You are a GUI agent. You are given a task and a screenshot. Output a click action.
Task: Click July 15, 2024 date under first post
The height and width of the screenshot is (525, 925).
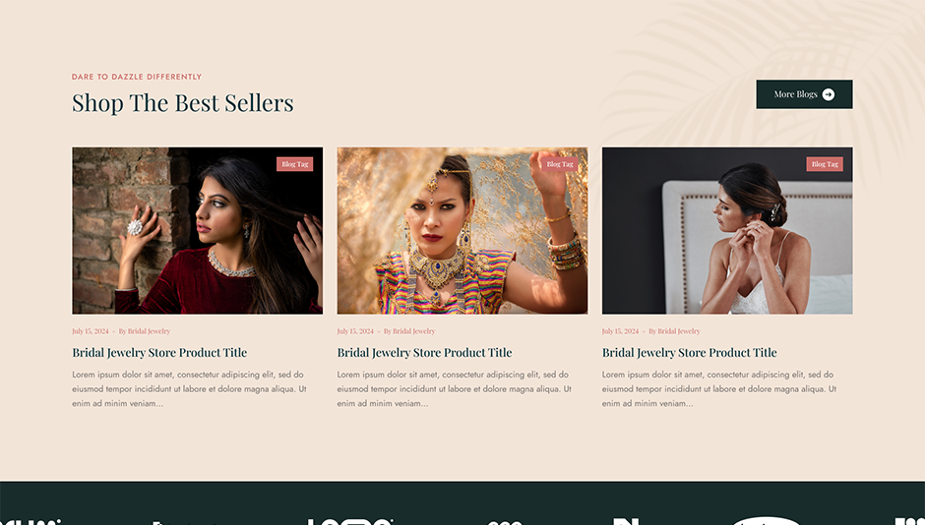pos(91,331)
